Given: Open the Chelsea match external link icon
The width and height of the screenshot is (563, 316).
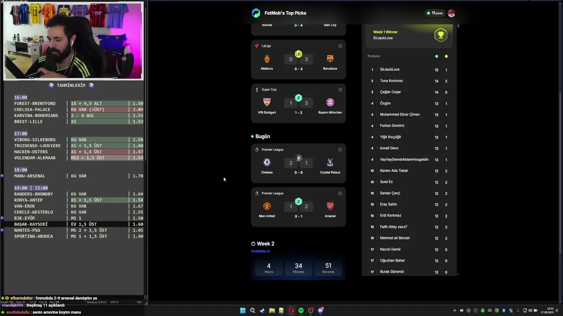Looking at the screenshot, I should tap(340, 150).
